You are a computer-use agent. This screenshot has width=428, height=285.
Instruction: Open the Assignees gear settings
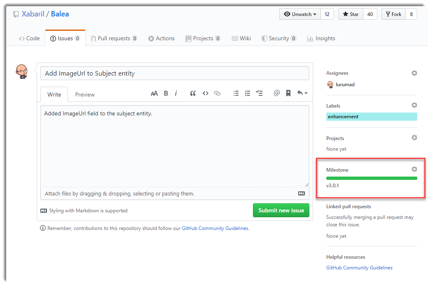414,73
